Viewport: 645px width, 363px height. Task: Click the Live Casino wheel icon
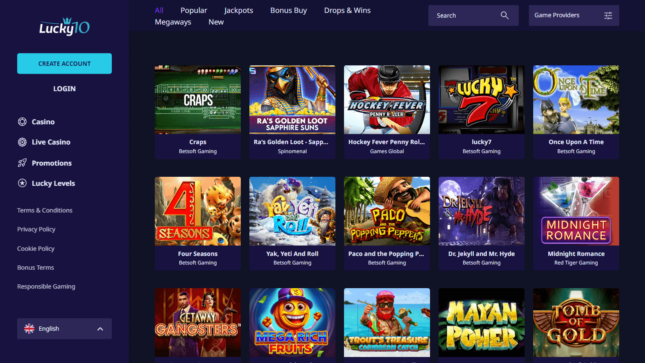point(22,142)
